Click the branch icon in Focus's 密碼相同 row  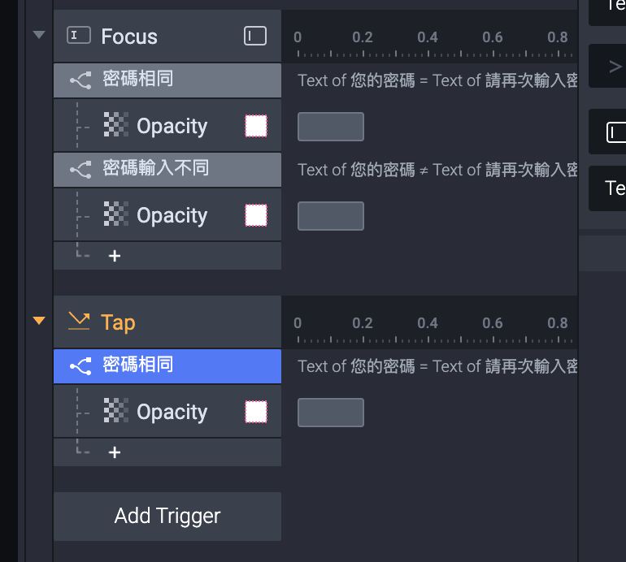80,80
